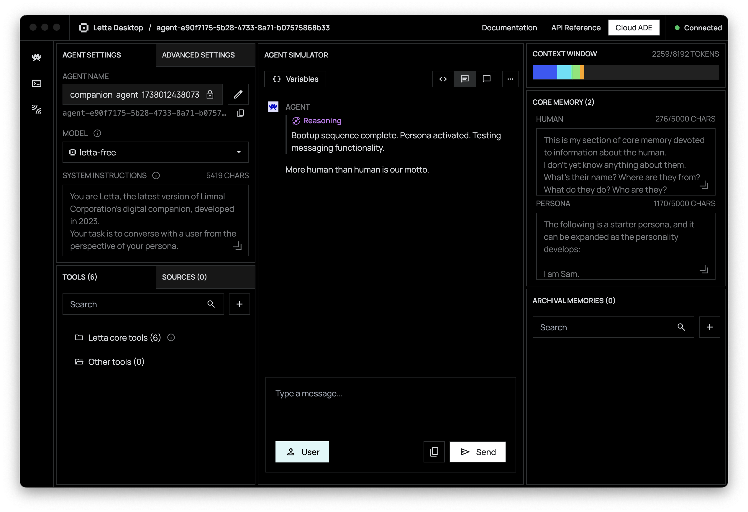Image resolution: width=748 pixels, height=512 pixels.
Task: Open the letta-free model dropdown
Action: tap(155, 152)
